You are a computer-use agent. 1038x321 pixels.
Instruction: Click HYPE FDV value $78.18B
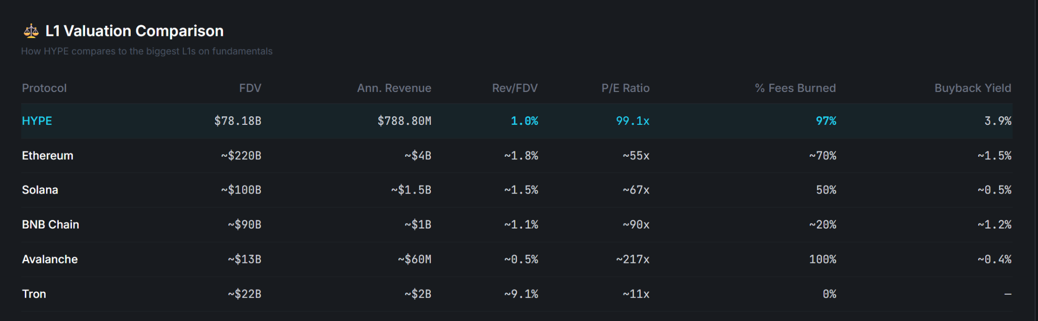pyautogui.click(x=238, y=121)
